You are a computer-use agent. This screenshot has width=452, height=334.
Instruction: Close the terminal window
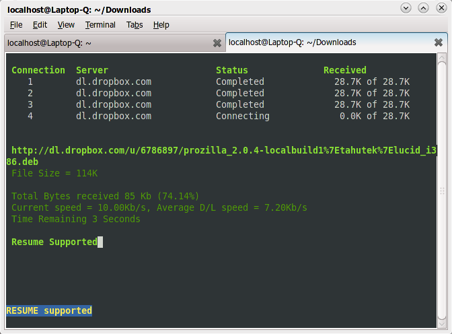(440, 8)
